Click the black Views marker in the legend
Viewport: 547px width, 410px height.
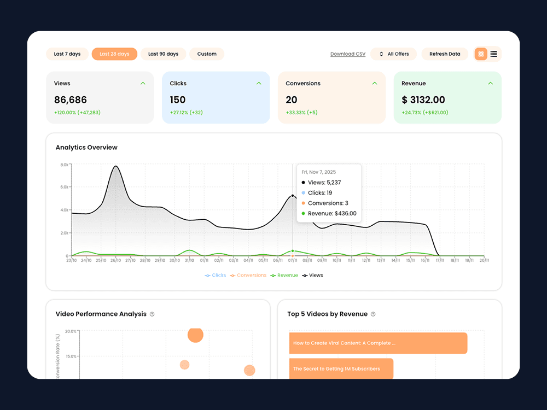(312, 275)
